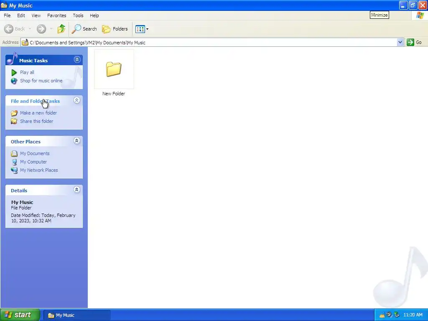Image resolution: width=428 pixels, height=321 pixels.
Task: Click the third system tray icon
Action: [397, 315]
